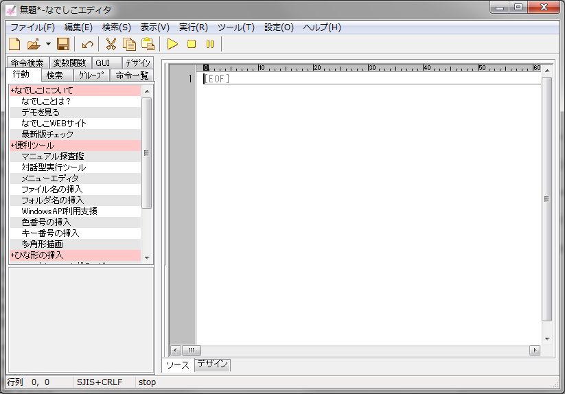The height and width of the screenshot is (394, 565).
Task: Paste with the clipboard icon
Action: click(148, 44)
